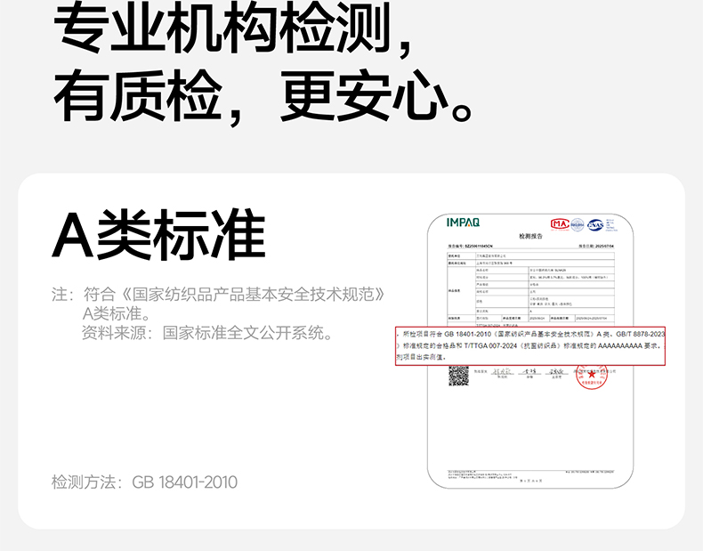The width and height of the screenshot is (703, 551).
Task: Click the report title '检测报告'
Action: coord(531,236)
